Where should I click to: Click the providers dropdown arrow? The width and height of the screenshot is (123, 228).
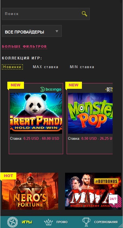point(57,31)
